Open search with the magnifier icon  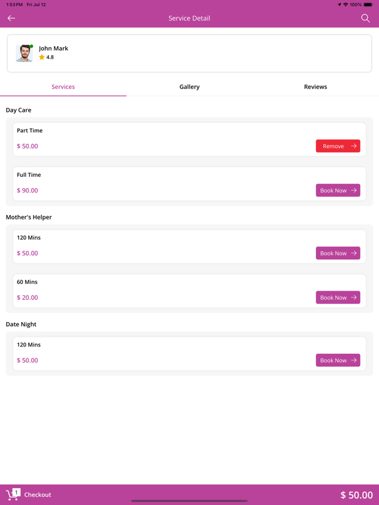tap(365, 18)
